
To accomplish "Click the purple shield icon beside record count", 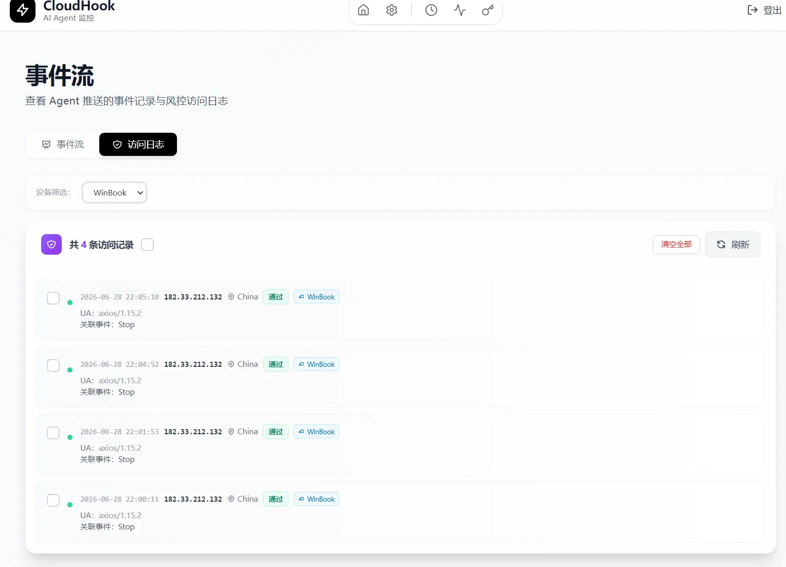I will pos(51,244).
